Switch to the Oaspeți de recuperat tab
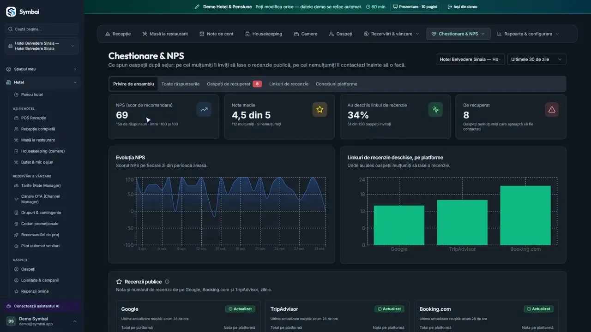The image size is (591, 332). pyautogui.click(x=234, y=84)
